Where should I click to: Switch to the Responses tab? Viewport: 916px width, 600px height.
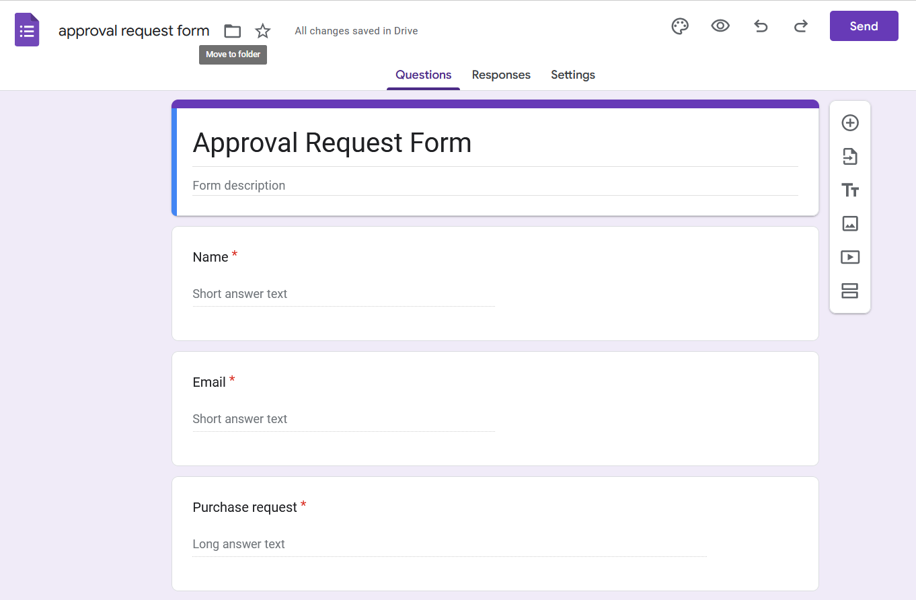501,75
